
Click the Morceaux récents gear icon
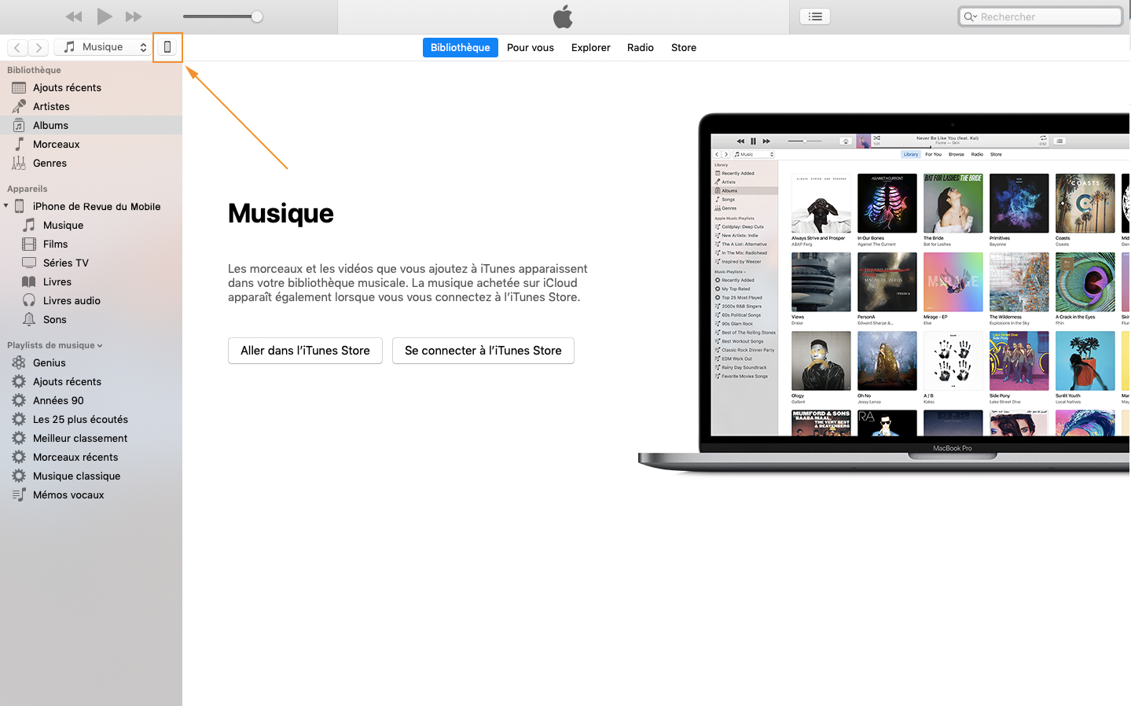coord(19,457)
